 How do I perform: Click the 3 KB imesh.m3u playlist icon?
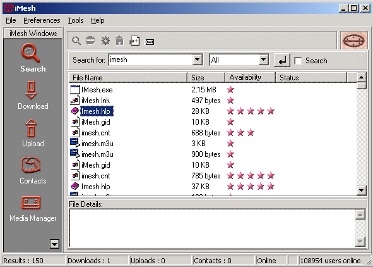point(75,143)
